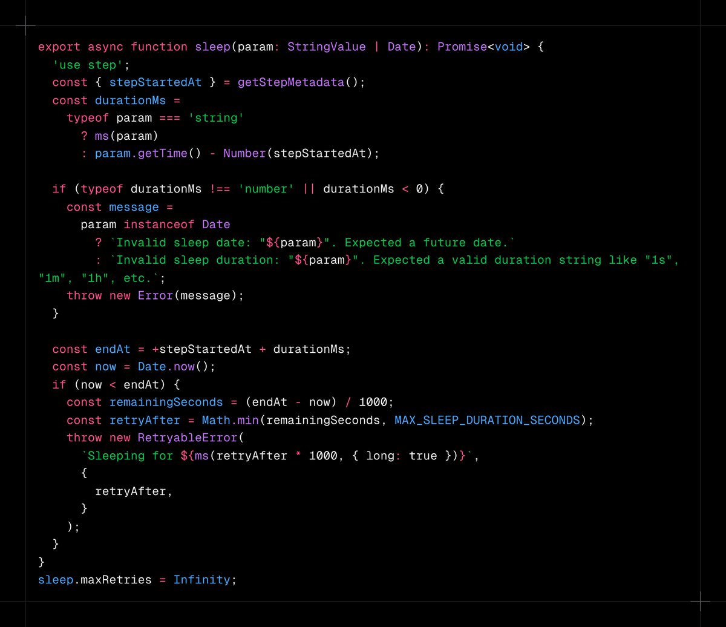The height and width of the screenshot is (627, 726).
Task: Click 'const durationMs' declaration
Action: click(x=109, y=100)
